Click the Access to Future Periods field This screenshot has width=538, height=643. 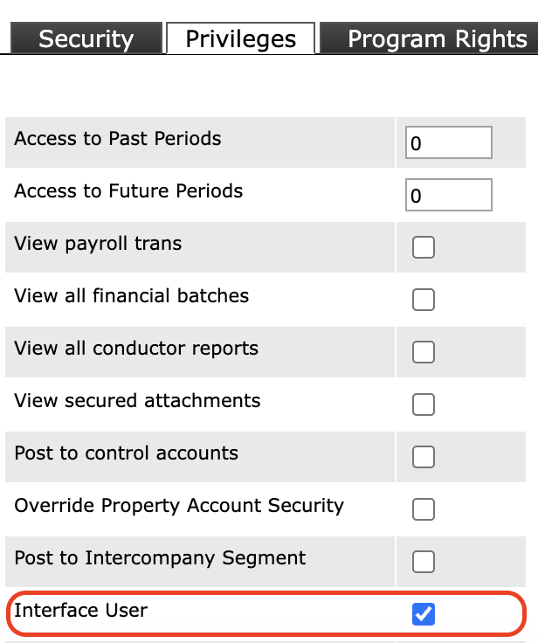[x=449, y=196]
